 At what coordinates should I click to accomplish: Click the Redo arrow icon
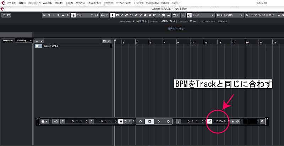pyautogui.click(x=8, y=15)
